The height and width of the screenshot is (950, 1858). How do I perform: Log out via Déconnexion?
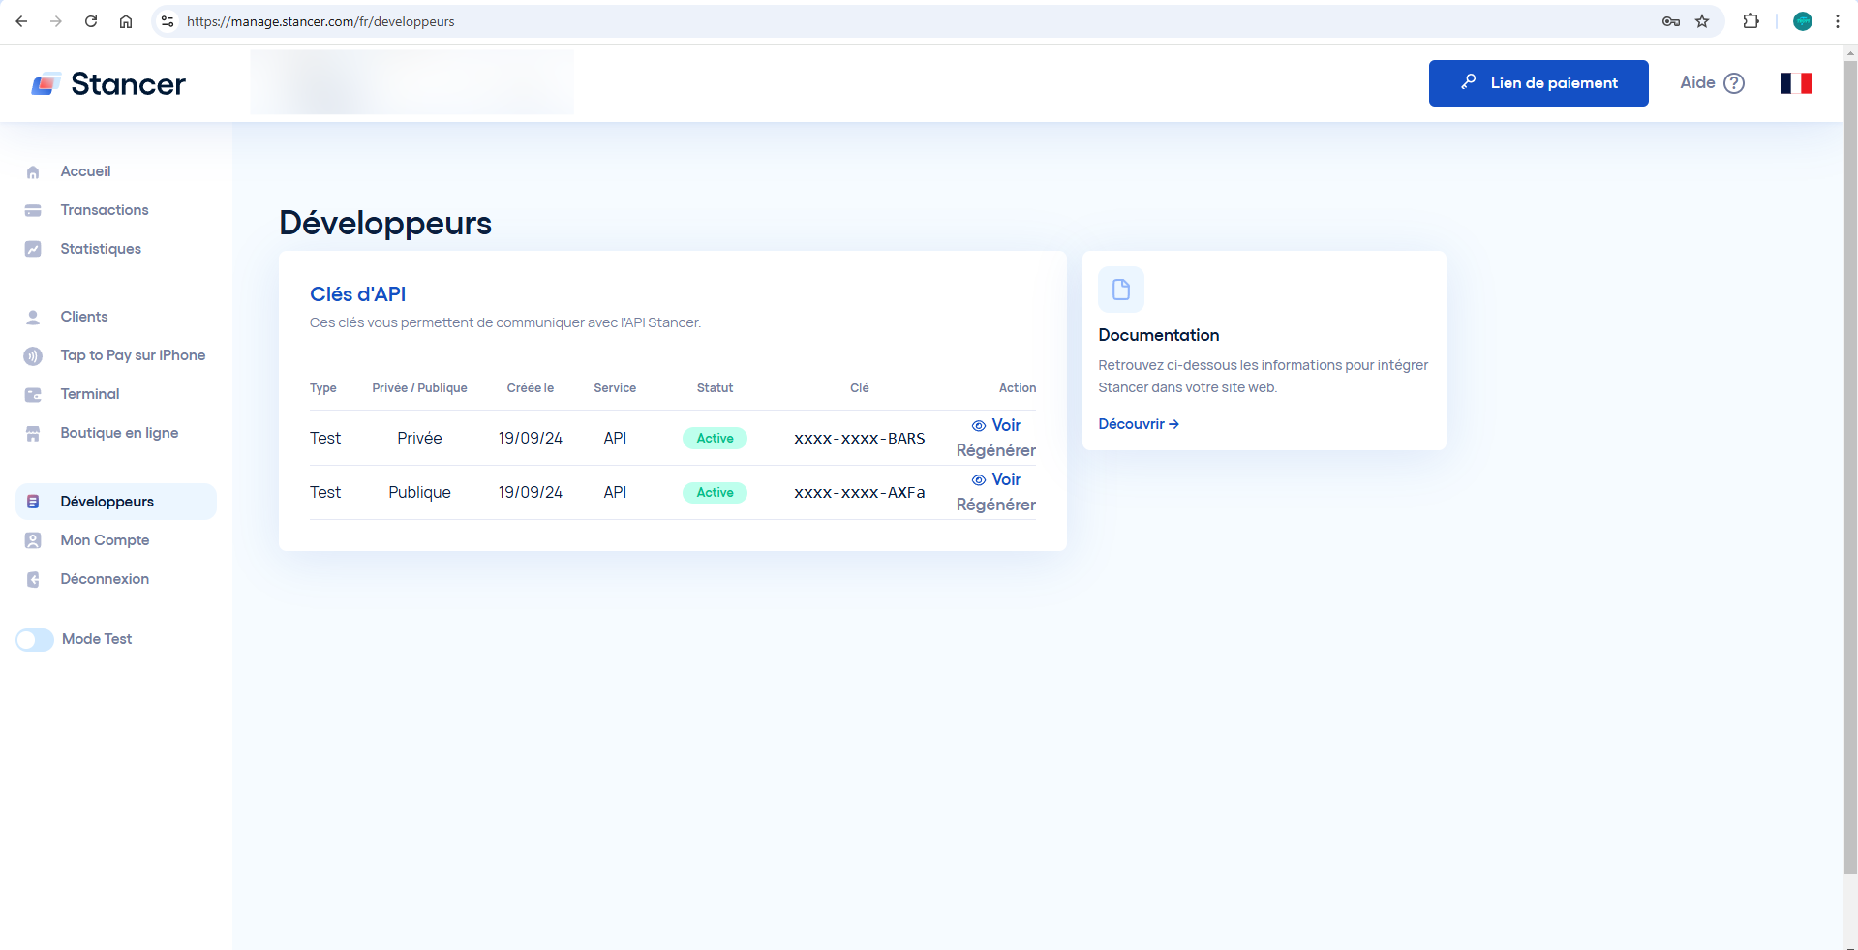click(105, 579)
